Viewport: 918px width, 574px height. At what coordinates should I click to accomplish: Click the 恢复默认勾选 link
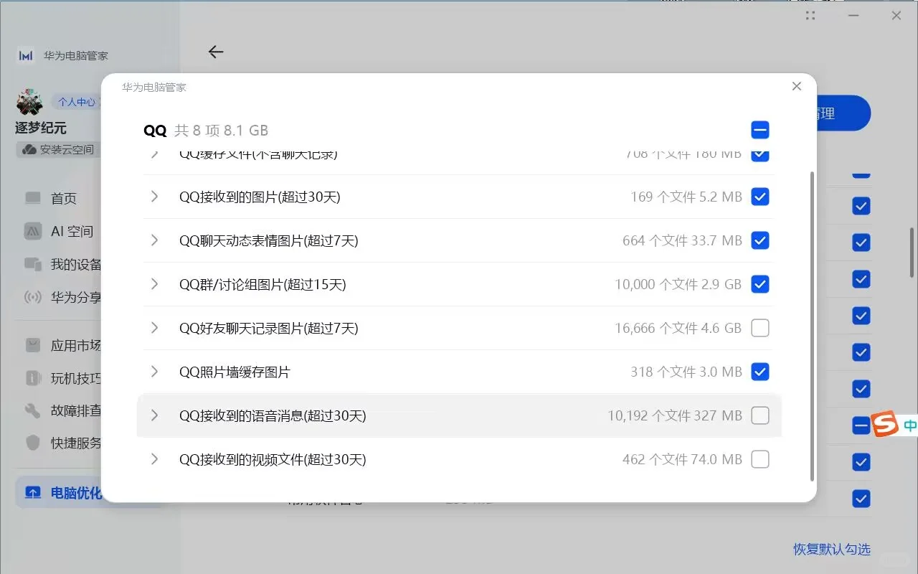(x=832, y=549)
